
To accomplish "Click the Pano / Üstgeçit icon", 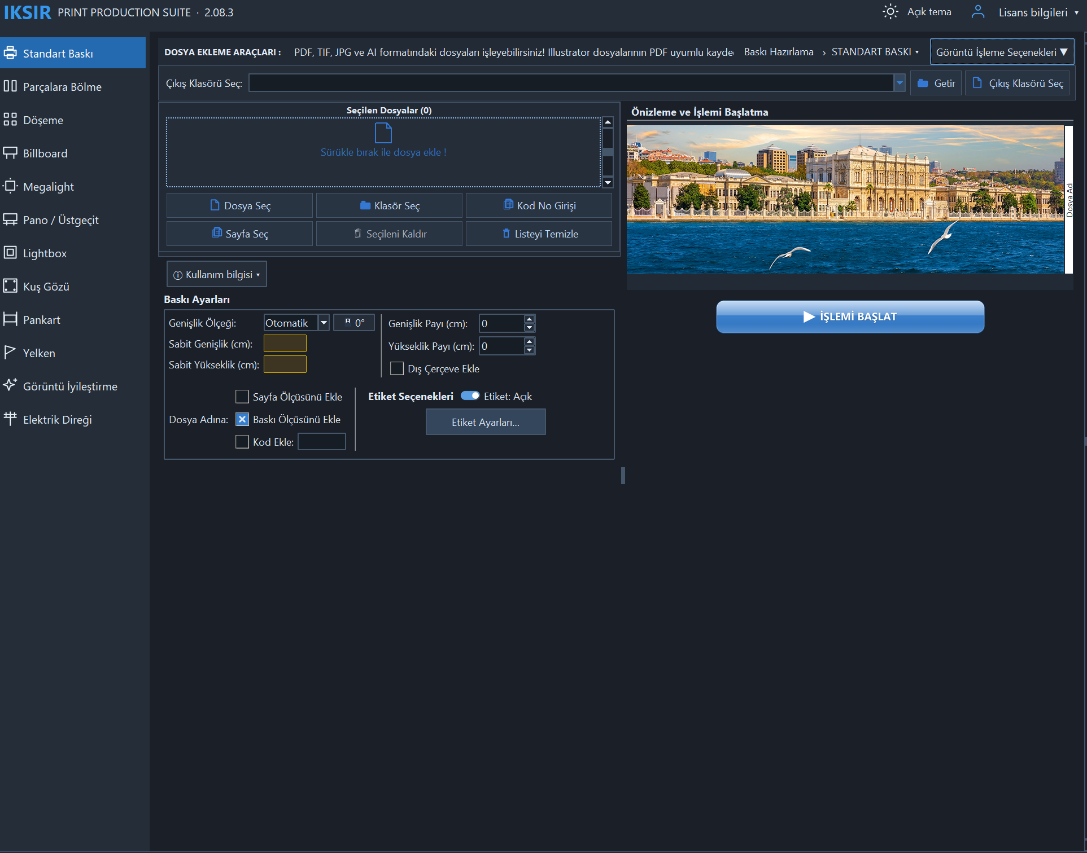I will (x=10, y=219).
